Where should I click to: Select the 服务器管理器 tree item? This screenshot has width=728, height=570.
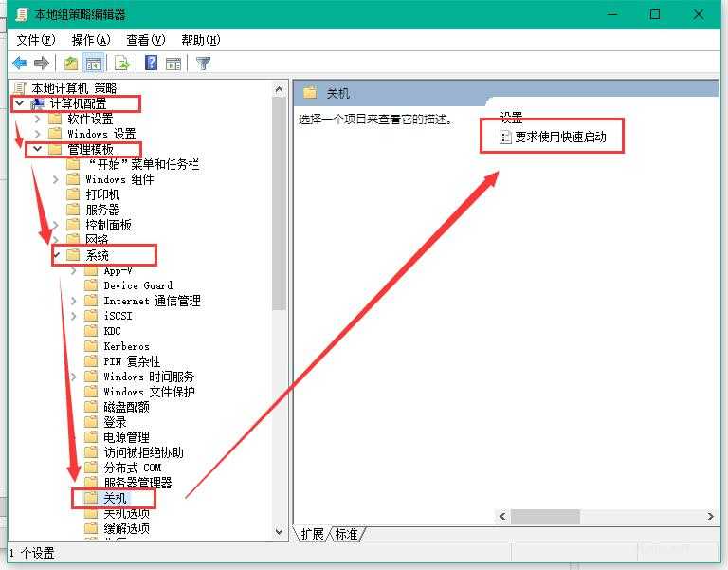(137, 483)
